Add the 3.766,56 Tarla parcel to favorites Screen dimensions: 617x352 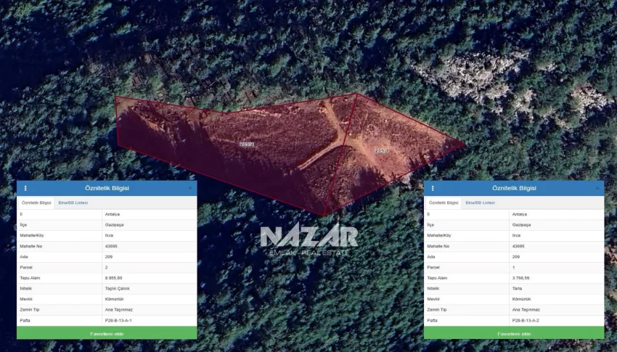coord(514,333)
